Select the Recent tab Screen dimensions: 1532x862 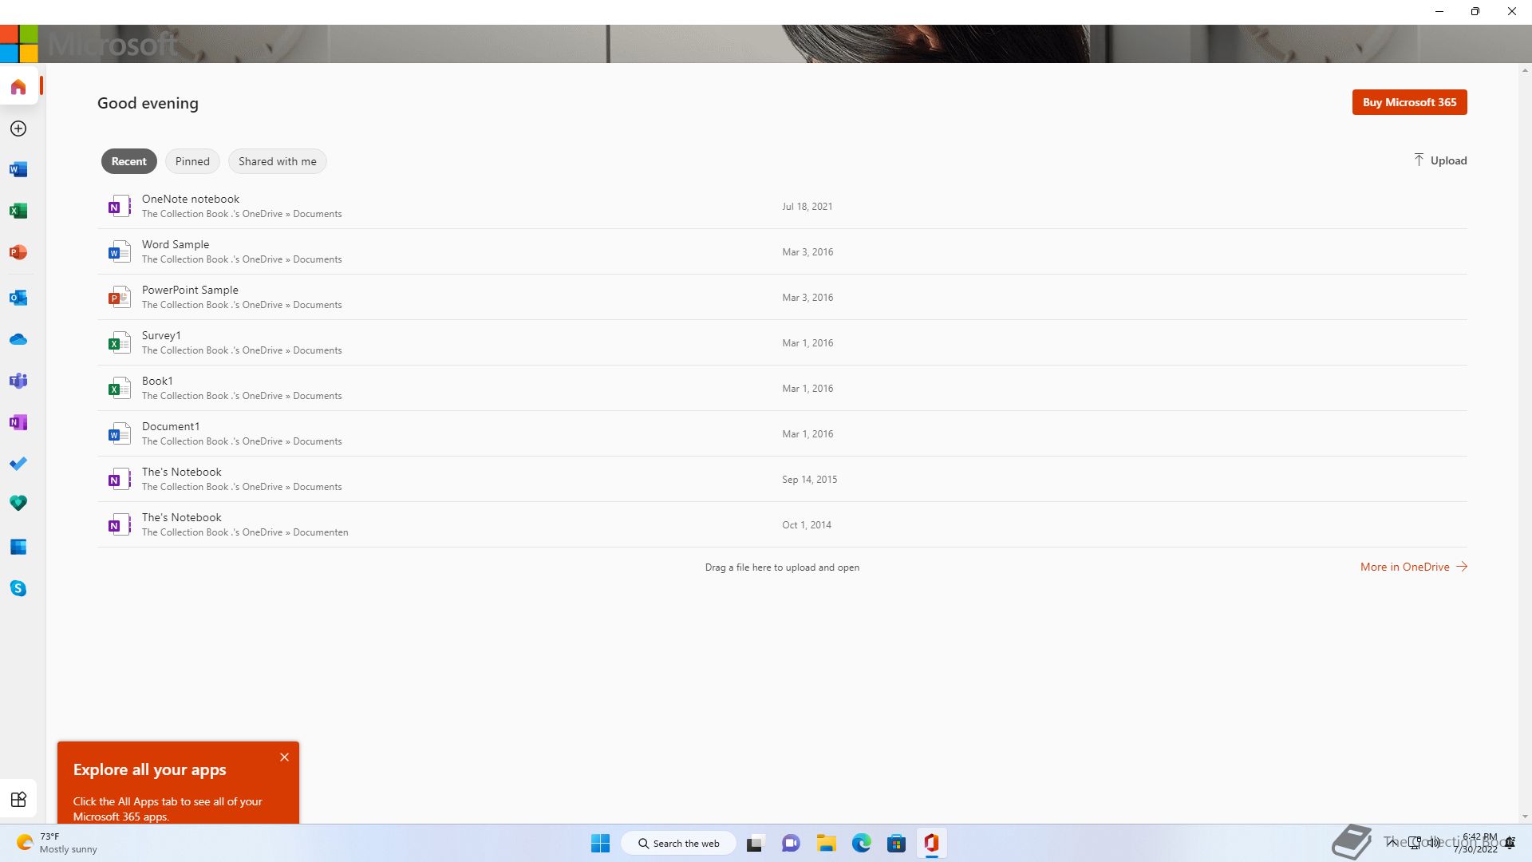pos(128,161)
